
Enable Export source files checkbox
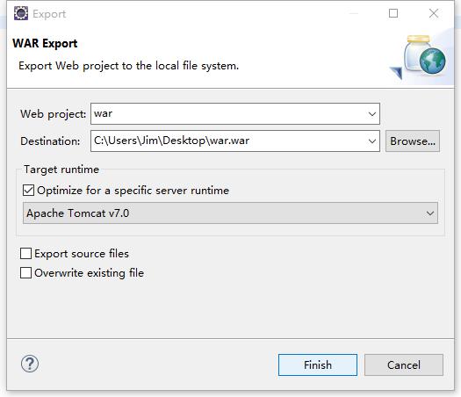coord(25,254)
